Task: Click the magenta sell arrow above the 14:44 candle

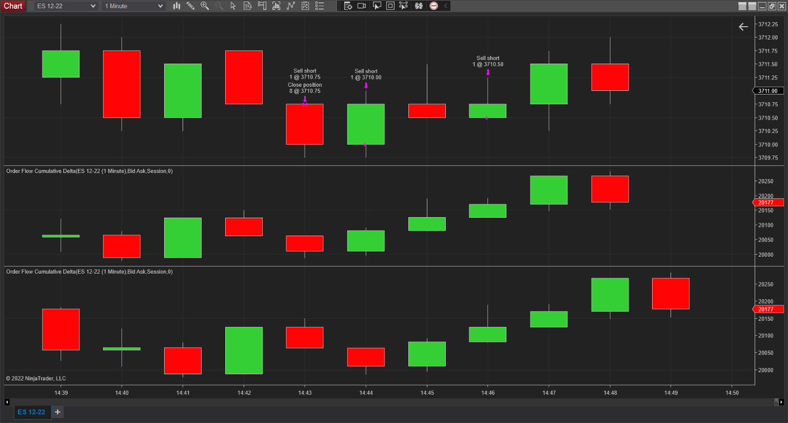Action: (366, 86)
